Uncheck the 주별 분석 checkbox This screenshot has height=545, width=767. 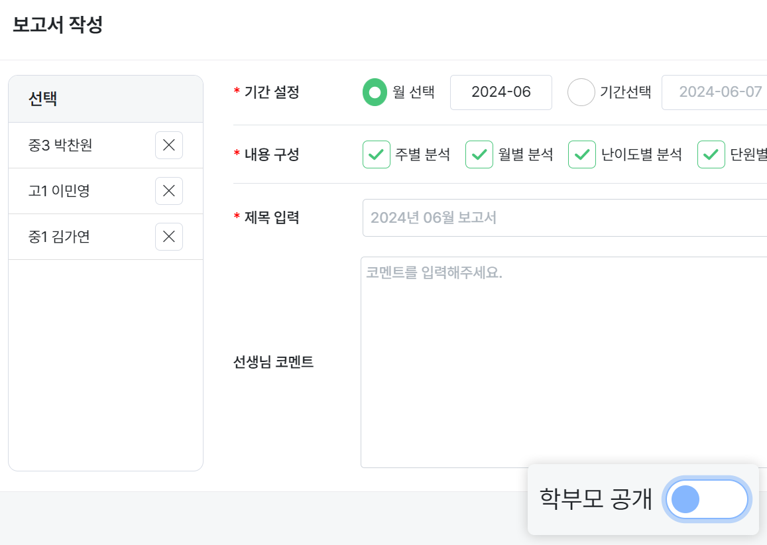pyautogui.click(x=376, y=154)
